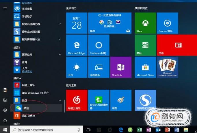Focus the taskbar search box
This screenshot has width=197, height=133.
tap(47, 129)
